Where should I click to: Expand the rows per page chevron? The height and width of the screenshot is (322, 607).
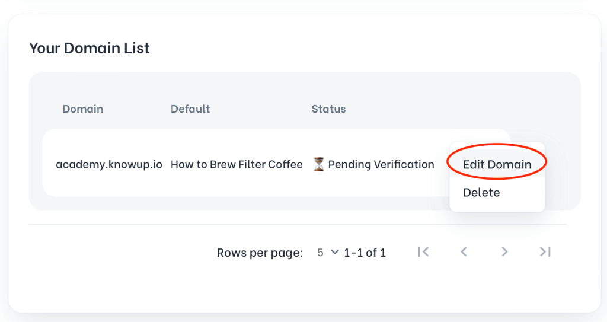pos(334,252)
